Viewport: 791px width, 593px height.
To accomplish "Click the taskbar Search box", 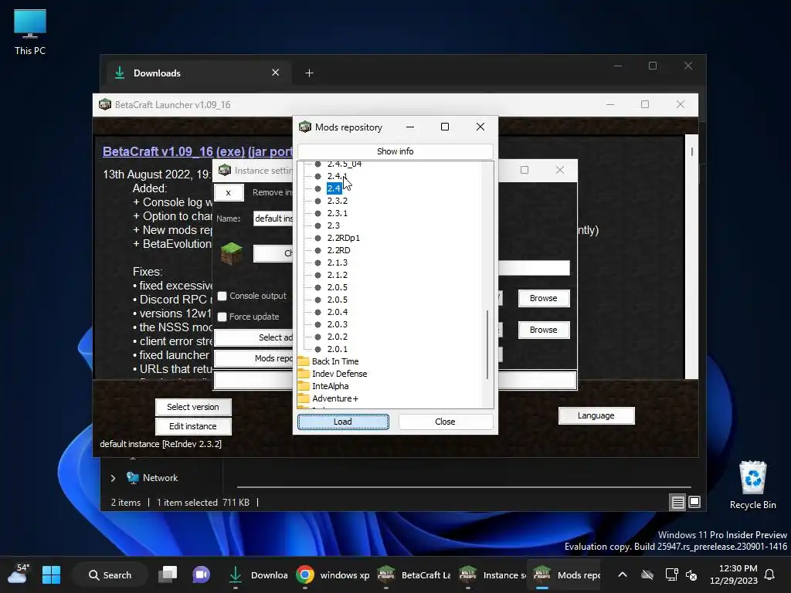I will (110, 574).
